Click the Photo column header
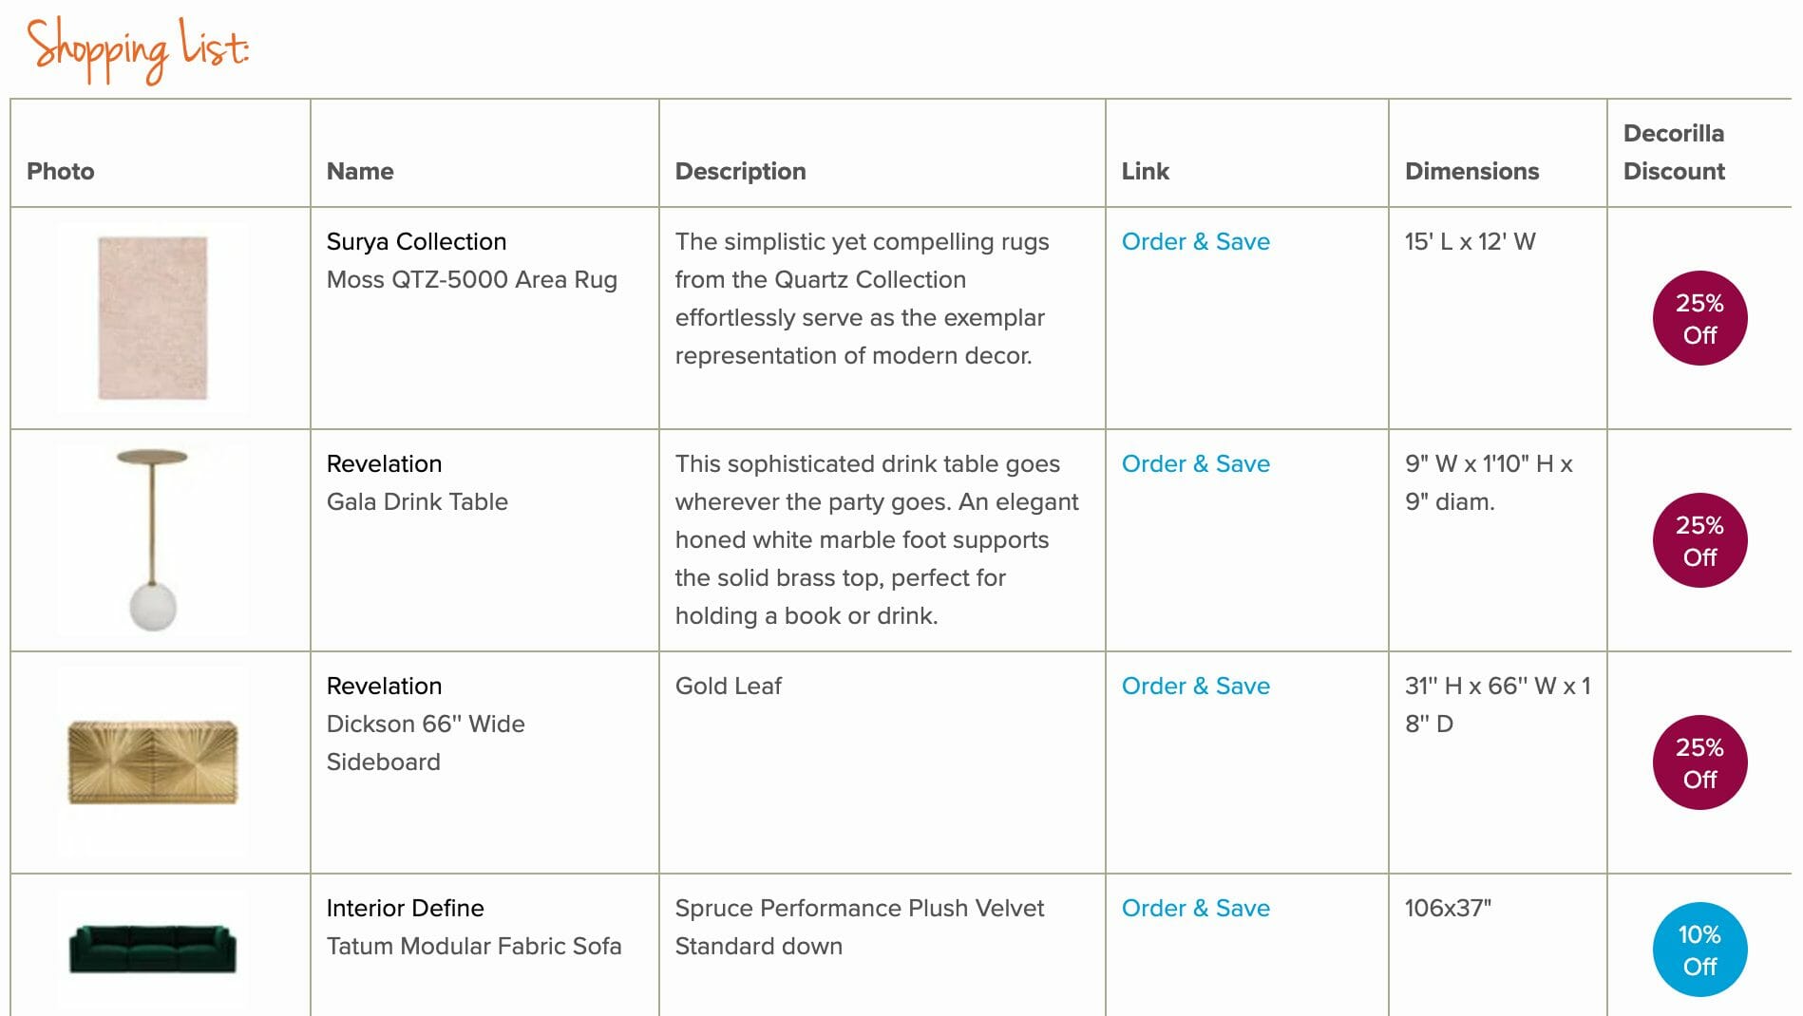Screen dimensions: 1803x1016 pos(61,172)
